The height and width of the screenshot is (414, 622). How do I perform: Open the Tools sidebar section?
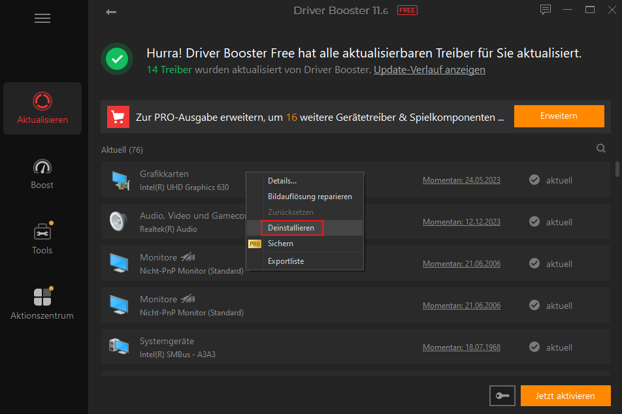coord(42,238)
